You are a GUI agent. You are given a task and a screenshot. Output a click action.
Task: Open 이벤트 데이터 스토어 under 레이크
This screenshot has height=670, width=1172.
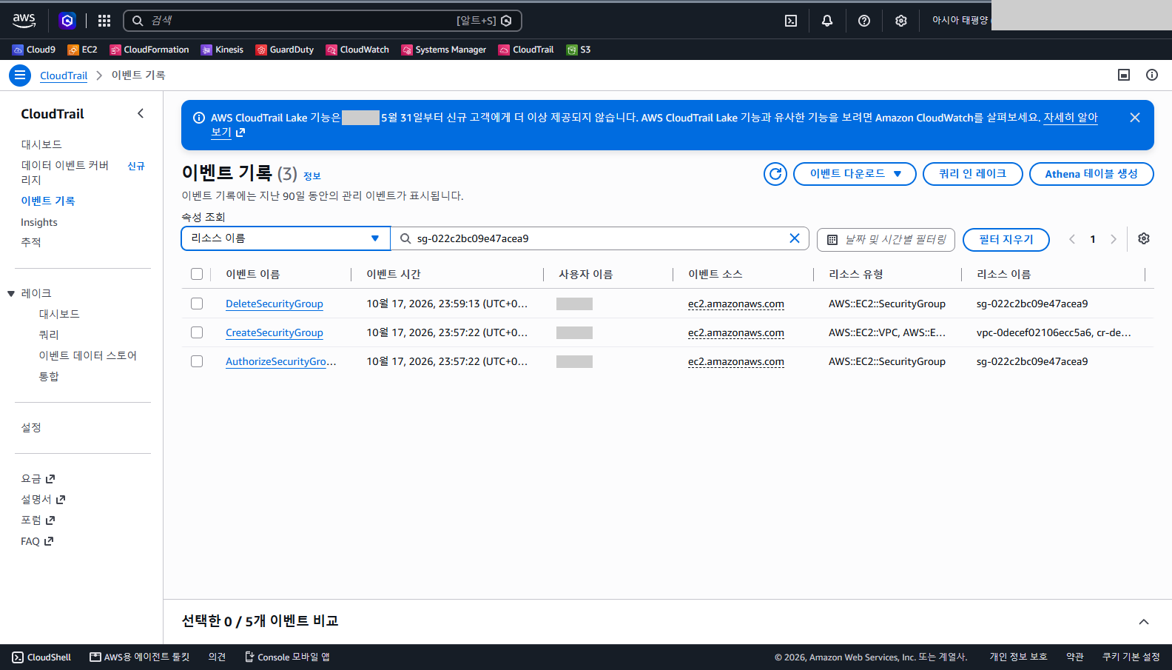tap(88, 355)
